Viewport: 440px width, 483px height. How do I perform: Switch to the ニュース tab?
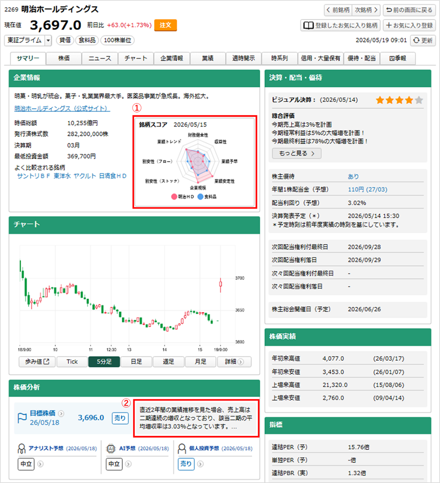100,58
